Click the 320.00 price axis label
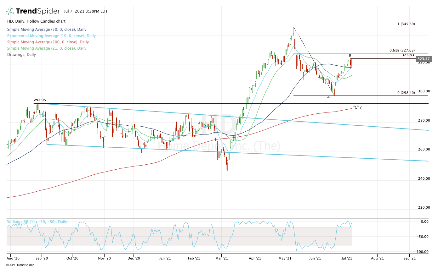The image size is (438, 268). pos(424,62)
